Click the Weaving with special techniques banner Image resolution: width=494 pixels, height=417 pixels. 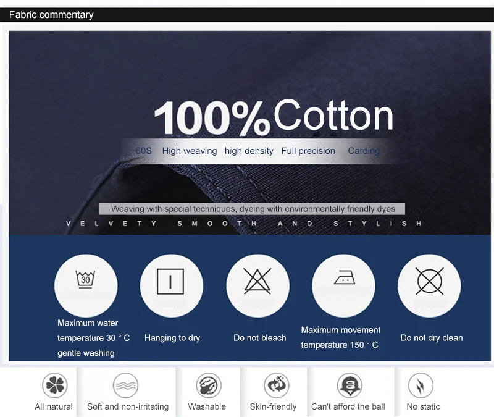coord(252,209)
